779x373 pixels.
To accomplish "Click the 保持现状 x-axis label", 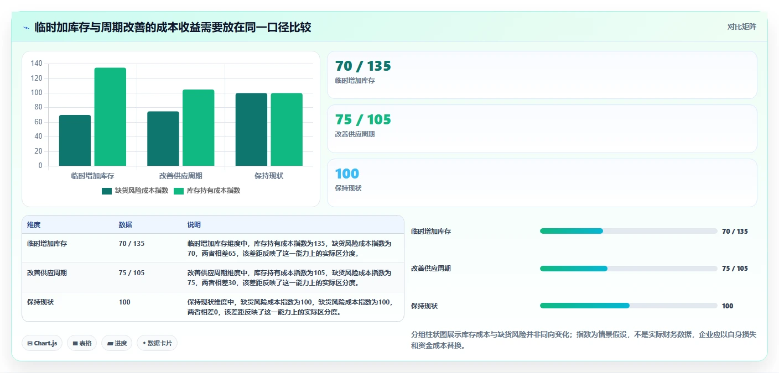I will point(269,176).
